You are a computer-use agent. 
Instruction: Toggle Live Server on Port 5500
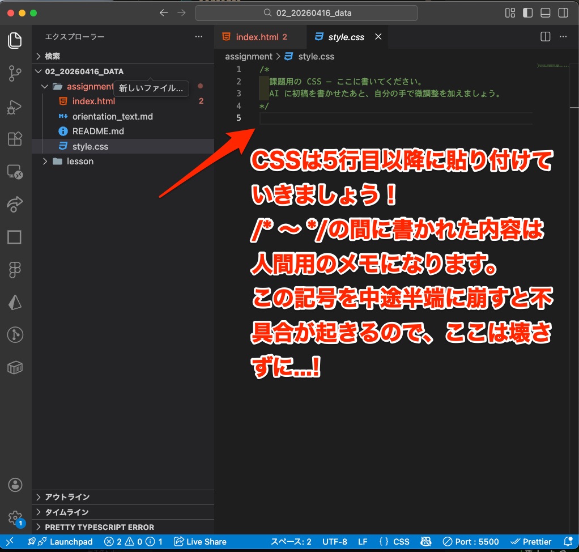pyautogui.click(x=471, y=542)
